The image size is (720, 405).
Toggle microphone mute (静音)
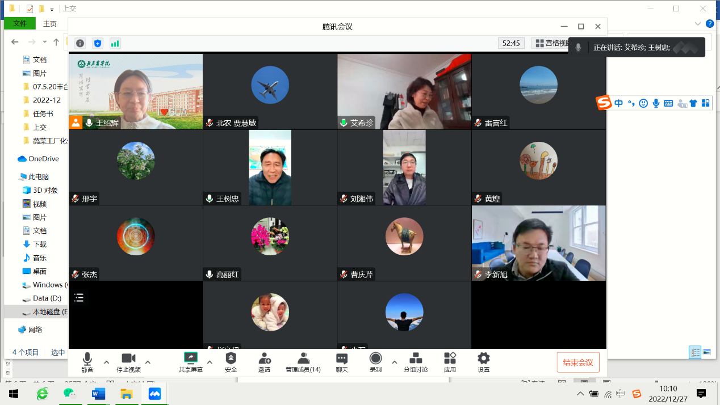coord(87,362)
